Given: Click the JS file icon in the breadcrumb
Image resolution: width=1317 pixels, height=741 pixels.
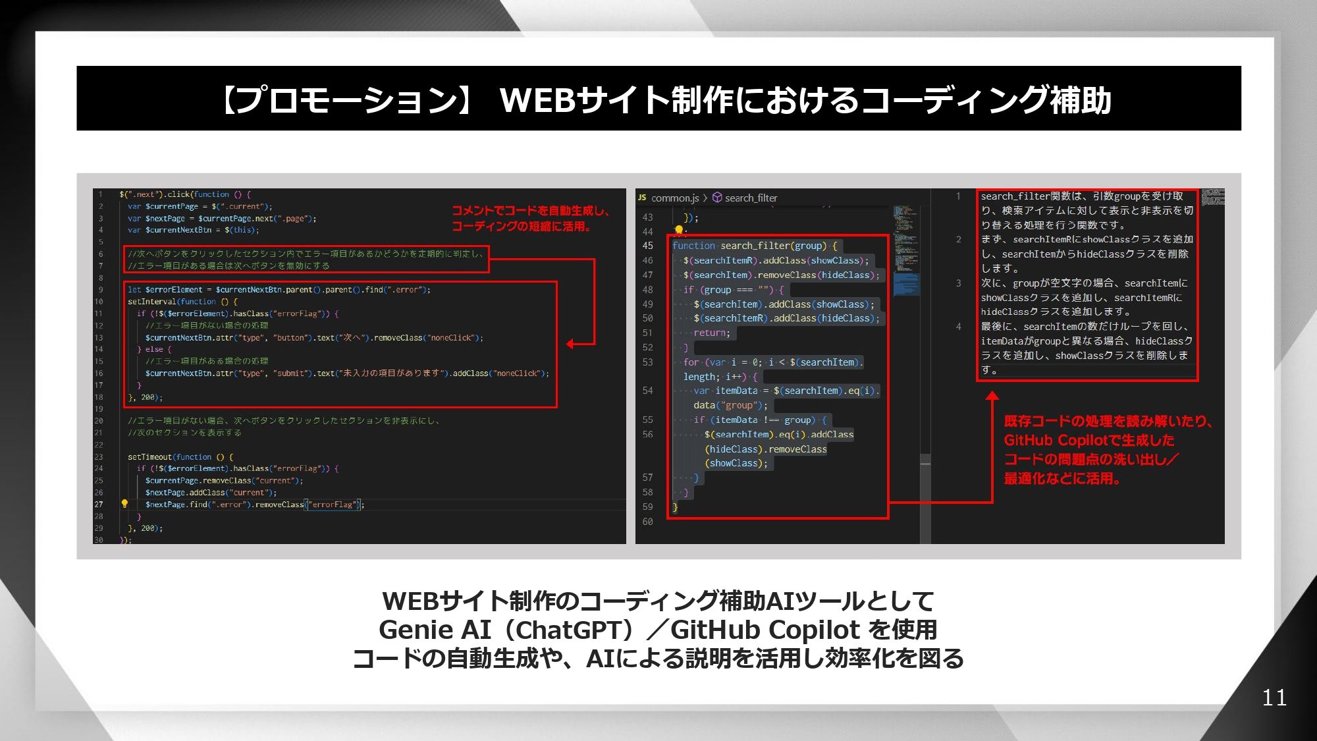Looking at the screenshot, I should coord(642,198).
